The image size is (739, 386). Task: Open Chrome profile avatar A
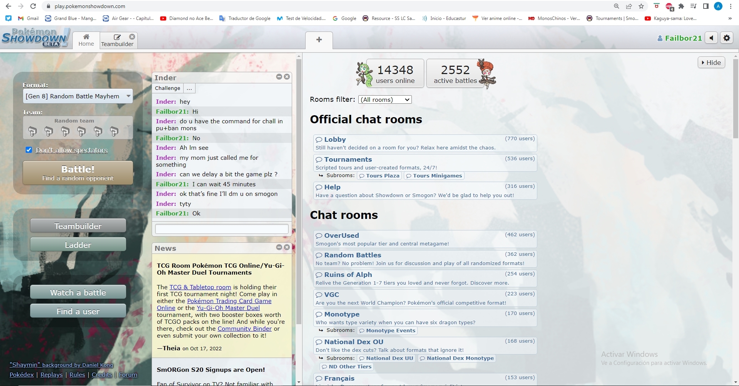tap(718, 6)
